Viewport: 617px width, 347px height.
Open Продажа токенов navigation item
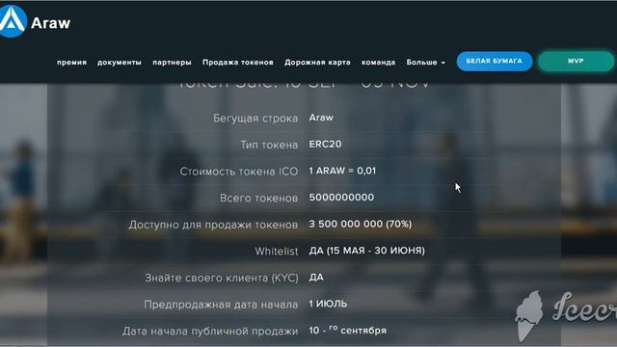click(238, 62)
